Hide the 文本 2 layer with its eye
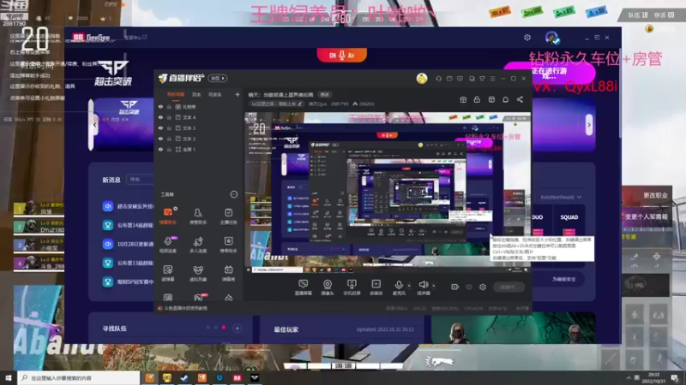 (x=160, y=139)
